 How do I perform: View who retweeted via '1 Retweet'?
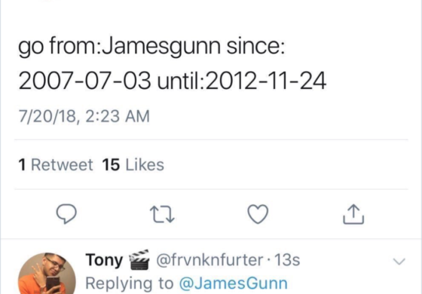pyautogui.click(x=56, y=165)
